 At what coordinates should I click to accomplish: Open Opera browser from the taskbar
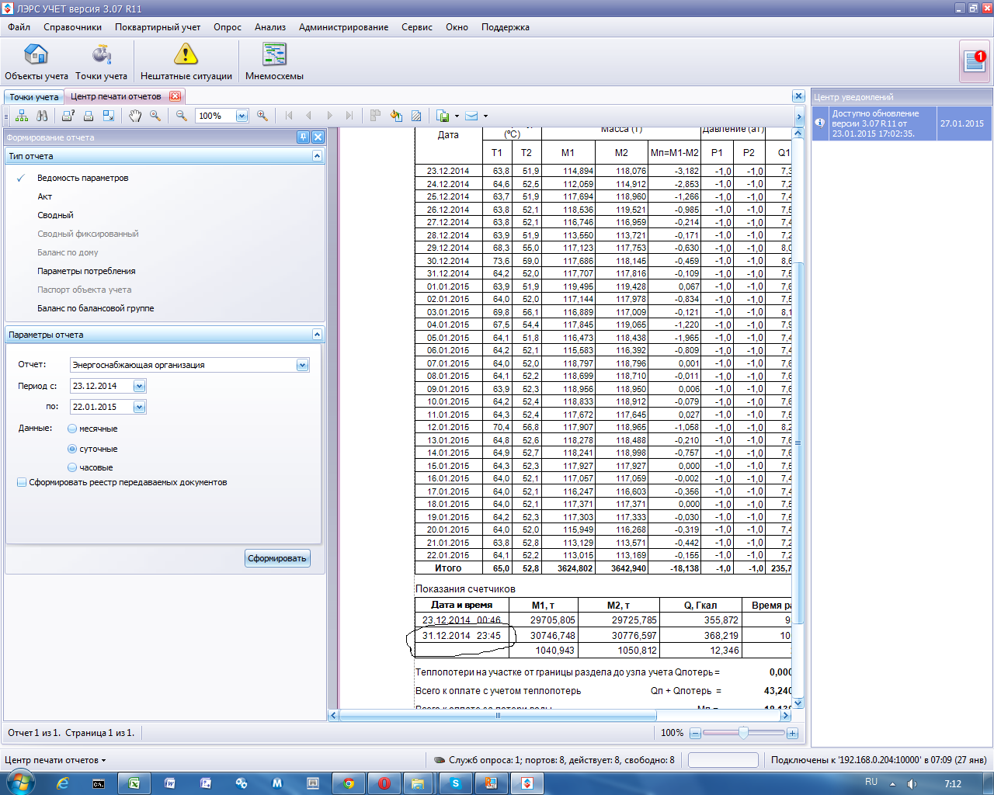coord(384,783)
